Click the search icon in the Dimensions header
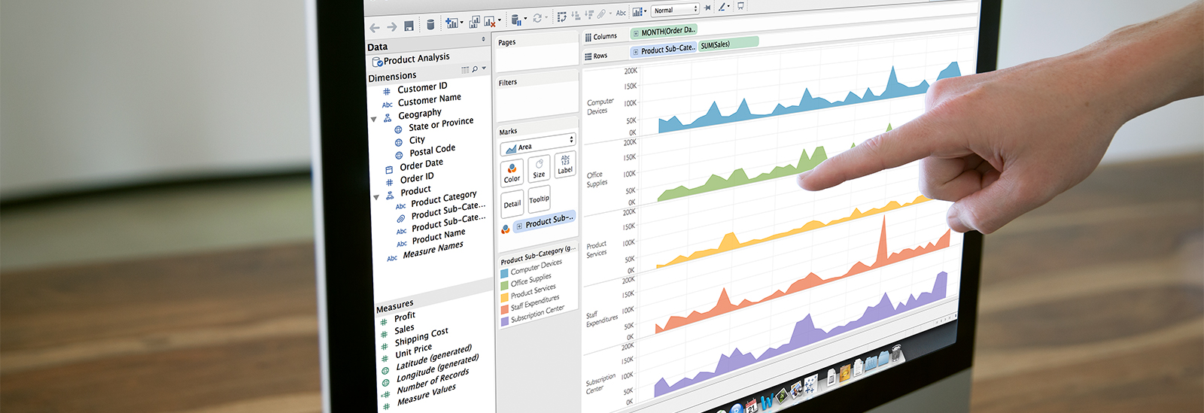The image size is (1204, 413). [x=475, y=69]
